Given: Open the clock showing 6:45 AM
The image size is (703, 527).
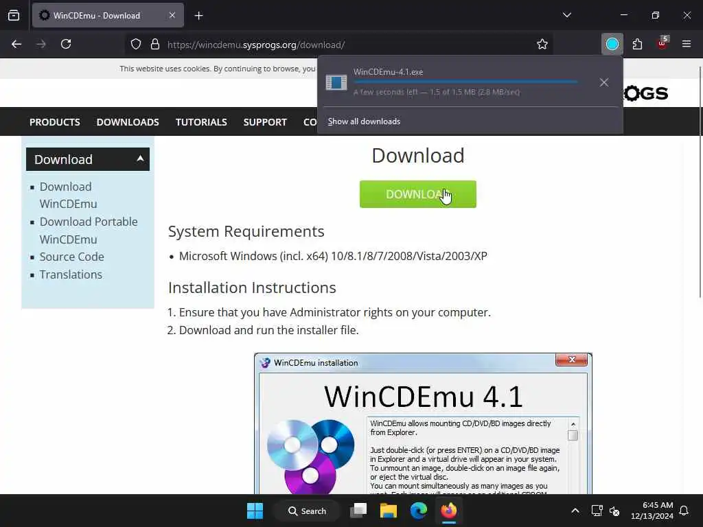Looking at the screenshot, I should click(x=652, y=511).
